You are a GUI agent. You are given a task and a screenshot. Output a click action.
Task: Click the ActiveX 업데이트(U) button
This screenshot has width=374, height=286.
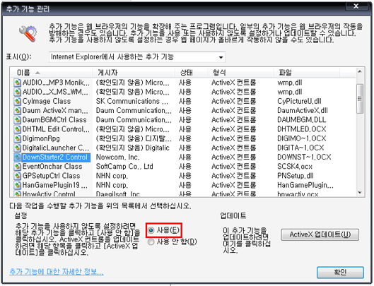(320, 234)
